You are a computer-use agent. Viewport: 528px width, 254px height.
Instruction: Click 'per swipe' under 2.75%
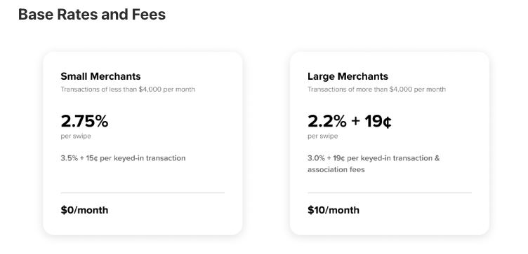coord(76,136)
